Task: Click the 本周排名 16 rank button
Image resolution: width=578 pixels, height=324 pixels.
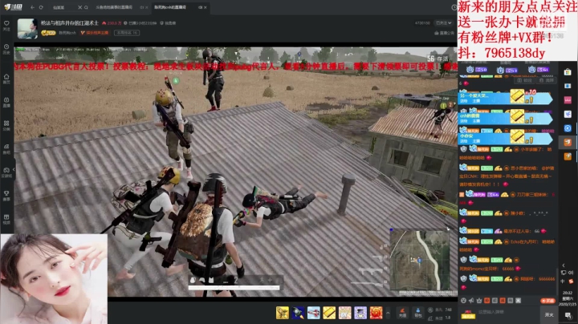Action: click(127, 33)
